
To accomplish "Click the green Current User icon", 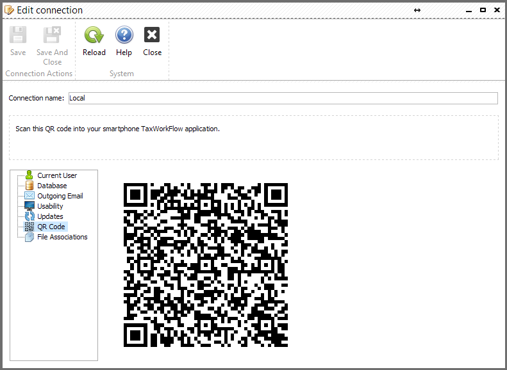I will (29, 175).
